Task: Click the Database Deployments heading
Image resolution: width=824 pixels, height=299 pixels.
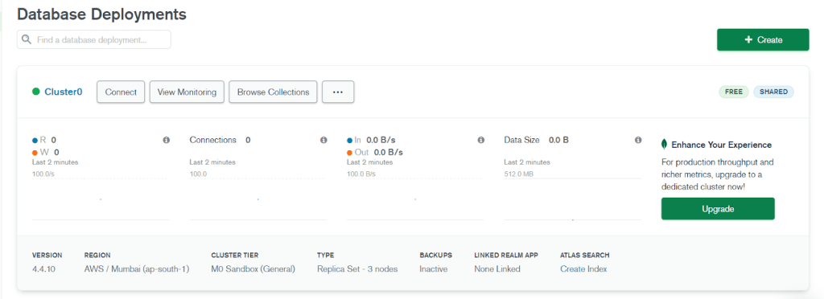Action: pos(102,14)
